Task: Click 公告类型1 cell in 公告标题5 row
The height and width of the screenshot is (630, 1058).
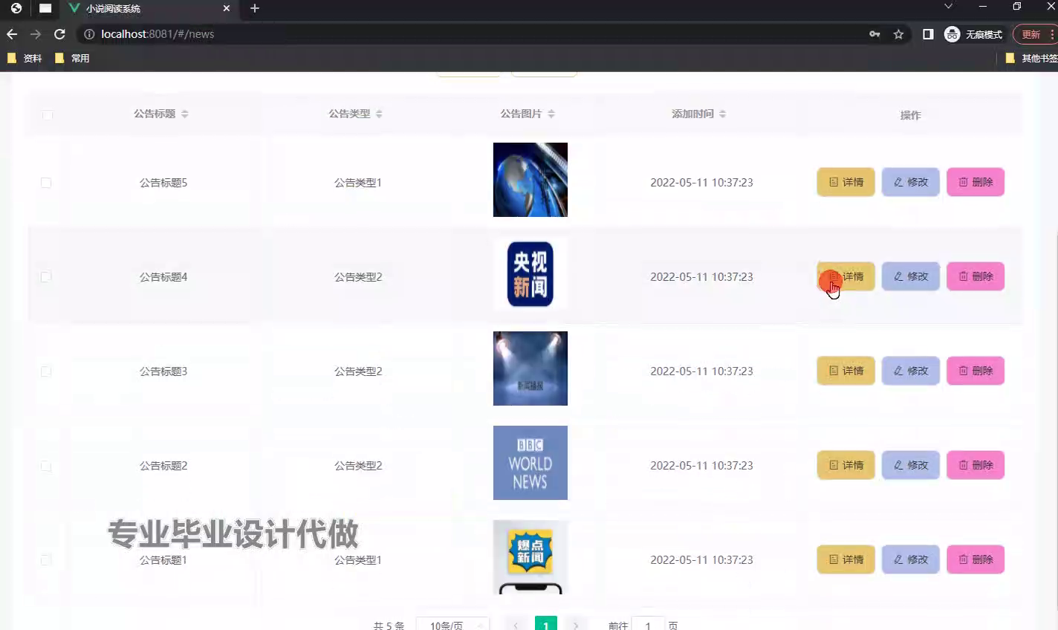Action: click(358, 183)
